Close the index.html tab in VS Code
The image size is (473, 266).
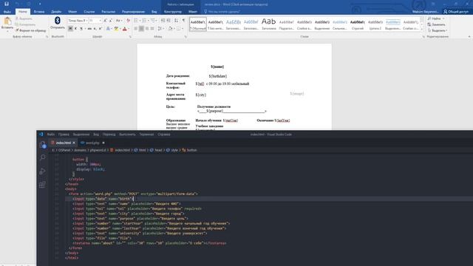[x=74, y=143]
